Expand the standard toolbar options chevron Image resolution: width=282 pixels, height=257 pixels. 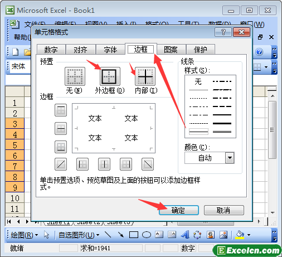[274, 52]
